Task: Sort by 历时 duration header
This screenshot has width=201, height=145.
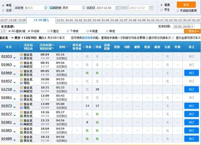Action: (63, 47)
